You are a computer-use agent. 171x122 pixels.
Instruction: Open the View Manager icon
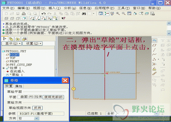tap(152, 14)
